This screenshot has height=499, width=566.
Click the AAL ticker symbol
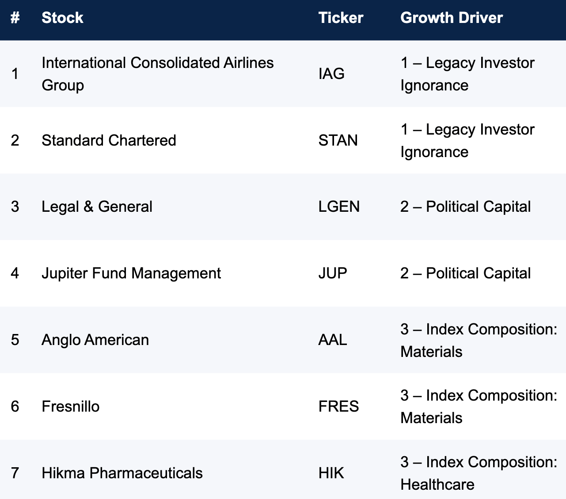[333, 340]
